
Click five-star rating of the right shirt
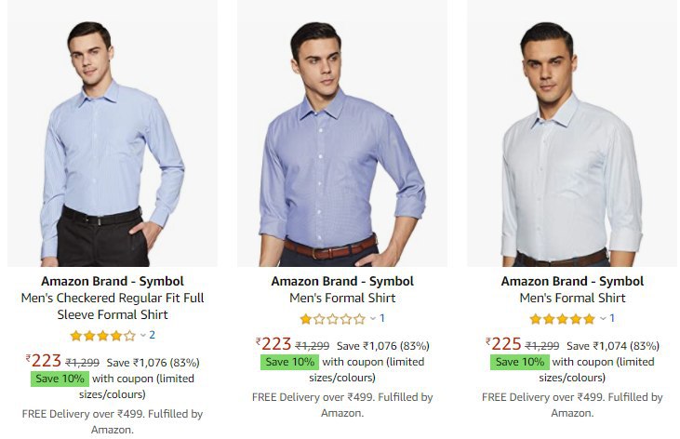click(562, 319)
